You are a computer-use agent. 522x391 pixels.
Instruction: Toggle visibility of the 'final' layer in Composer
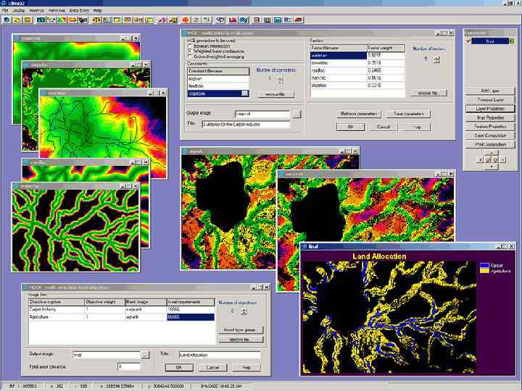tap(468, 41)
